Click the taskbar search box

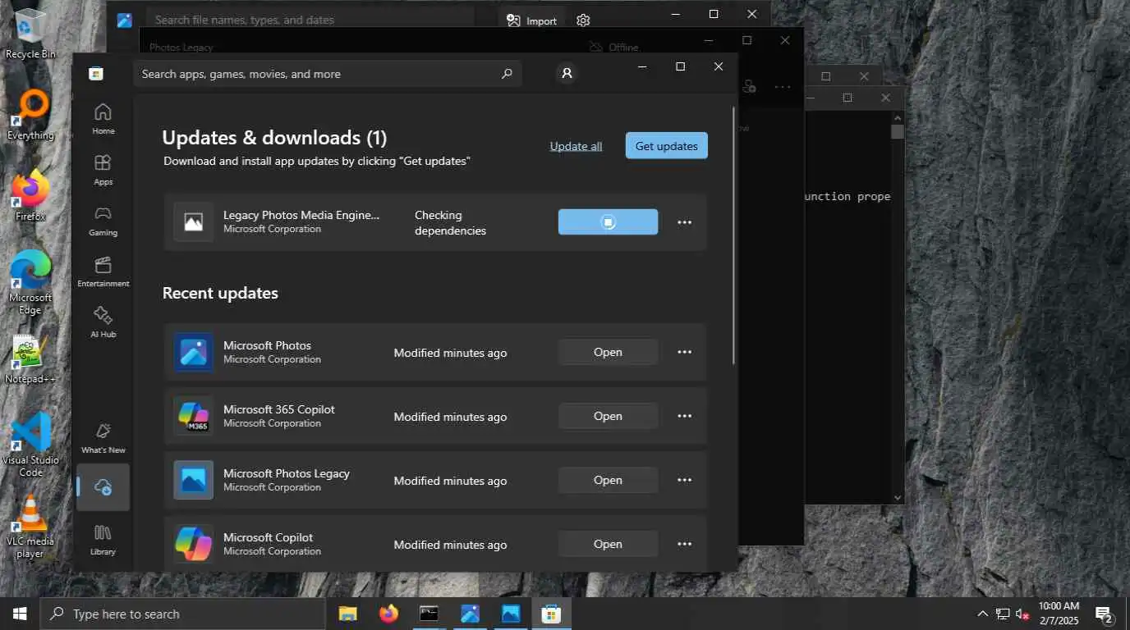[182, 614]
